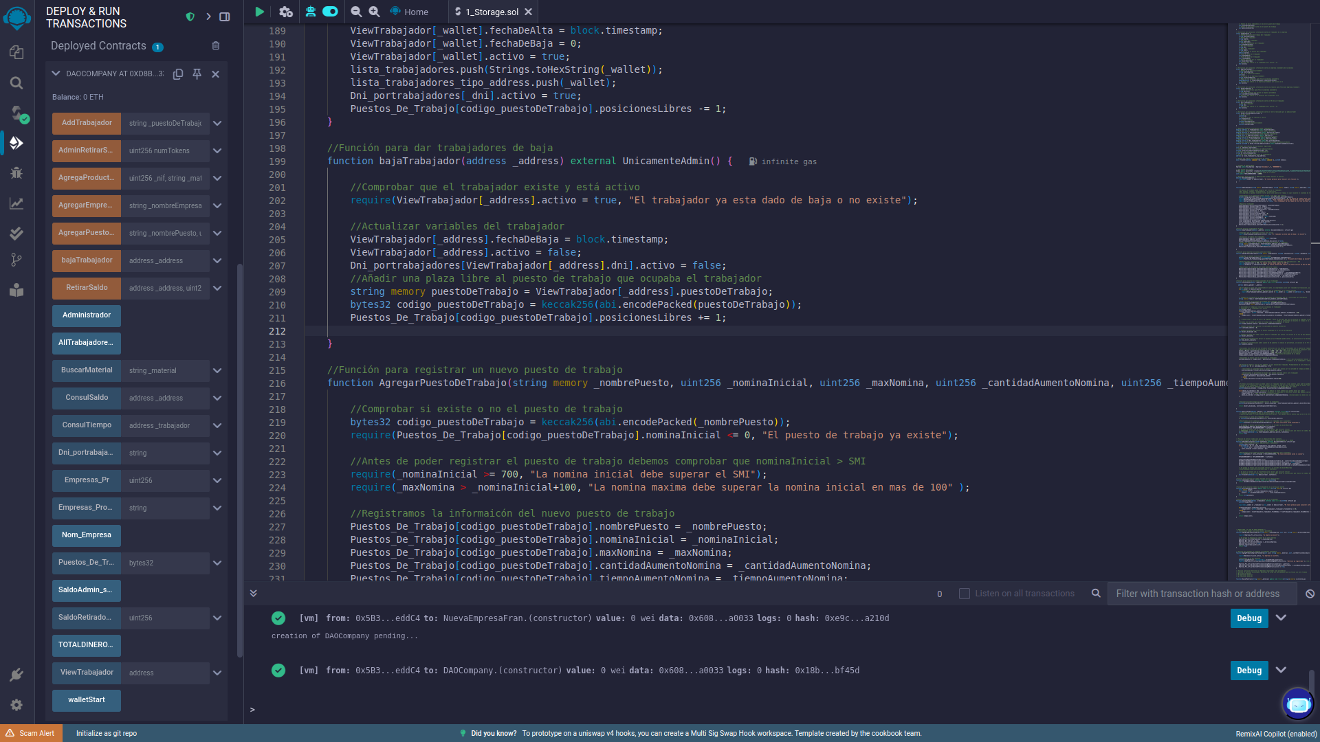Click the RemixAI robot icon in toolbar
Viewport: 1320px width, 742px height.
[x=311, y=12]
